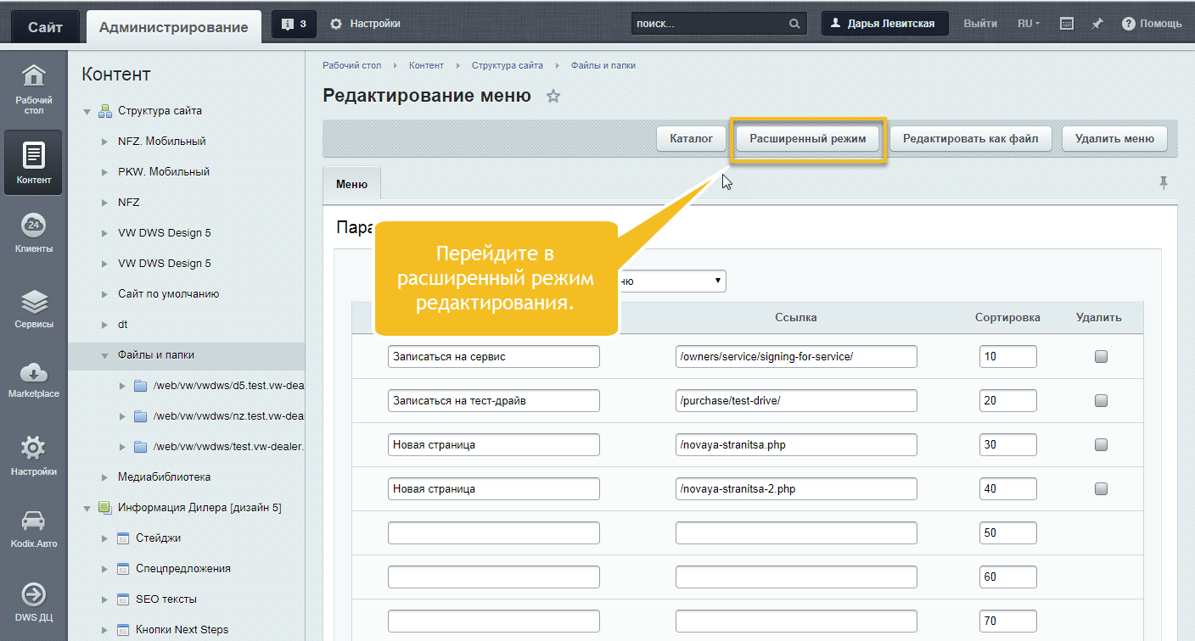Open the Клиенты sidebar section
The height and width of the screenshot is (641, 1195).
pyautogui.click(x=33, y=234)
